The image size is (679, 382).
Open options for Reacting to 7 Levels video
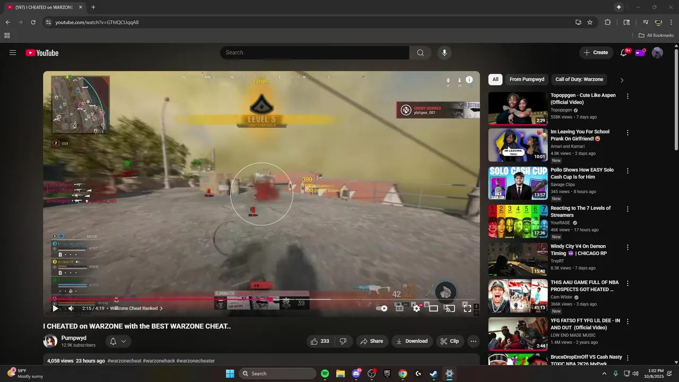click(628, 209)
